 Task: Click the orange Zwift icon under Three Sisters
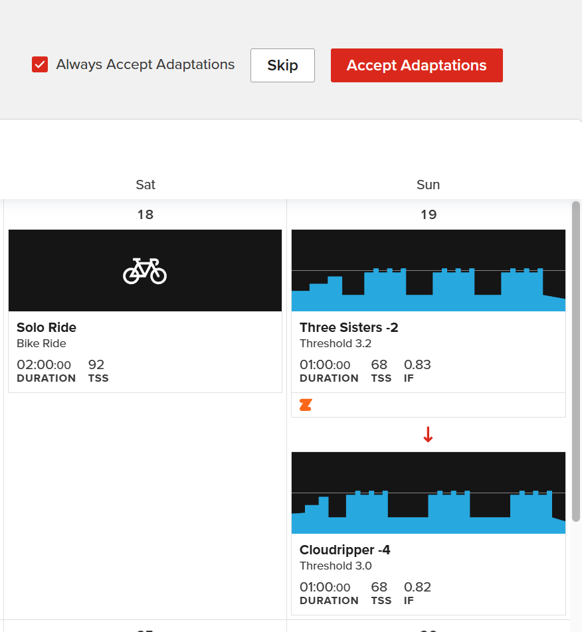coord(306,405)
